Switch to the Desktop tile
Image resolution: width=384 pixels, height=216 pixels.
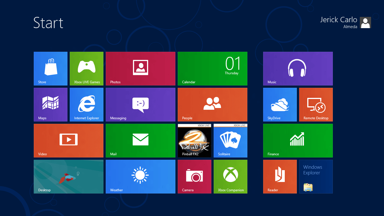69,177
